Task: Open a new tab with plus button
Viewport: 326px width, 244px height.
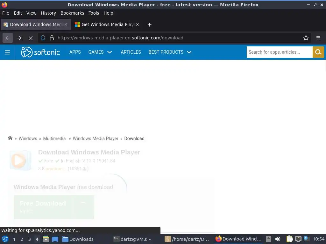Action: [x=149, y=25]
